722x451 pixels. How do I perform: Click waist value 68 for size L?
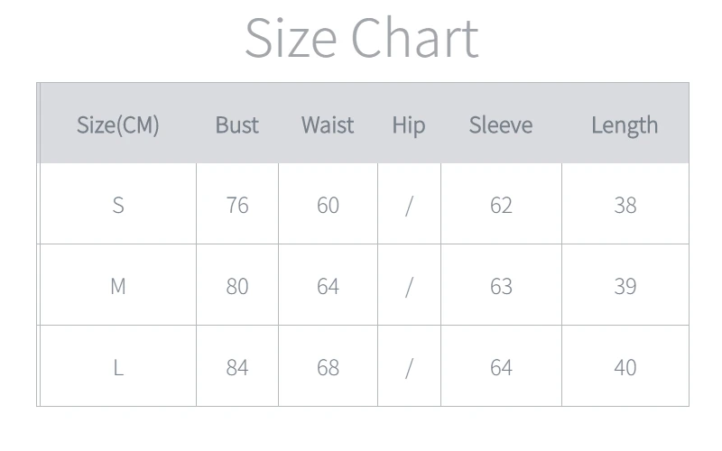(328, 367)
